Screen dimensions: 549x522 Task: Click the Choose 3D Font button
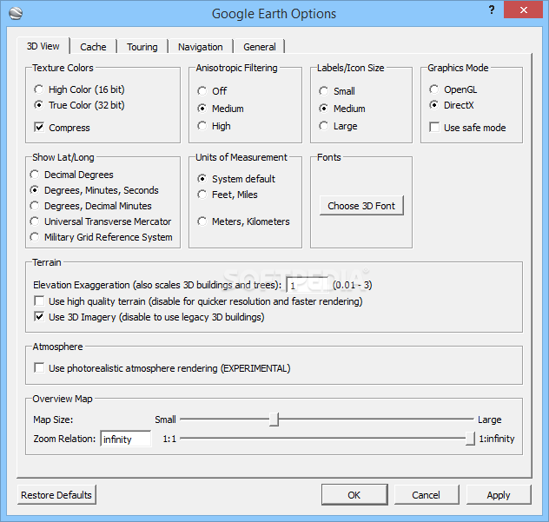[361, 206]
